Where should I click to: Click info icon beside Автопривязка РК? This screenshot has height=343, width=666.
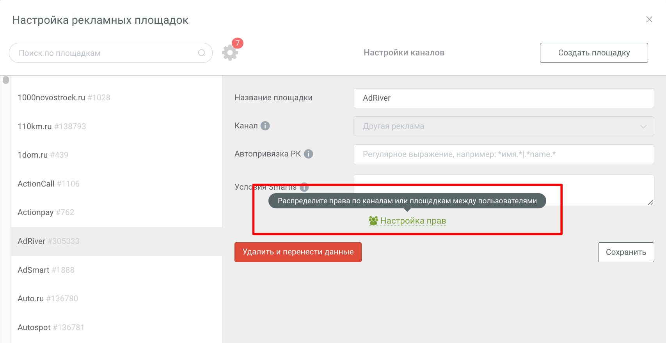[308, 154]
